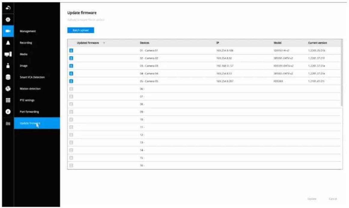Click upload firmware icon for Camera 01

[71, 50]
